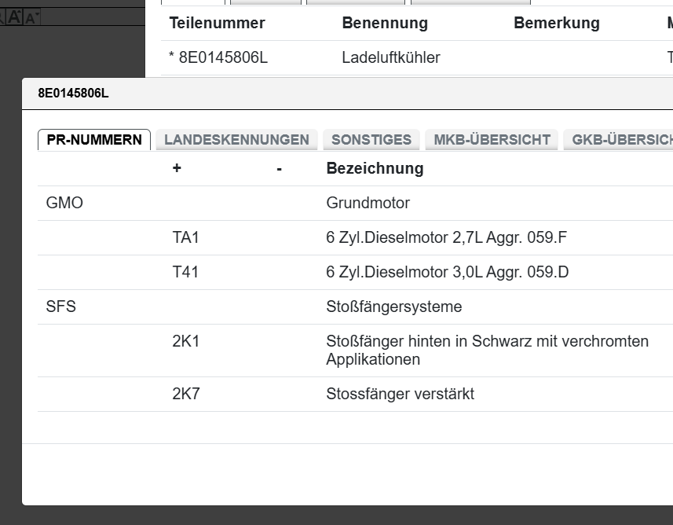The image size is (673, 525).
Task: Click the Ladeluftkühler name cell
Action: (390, 57)
